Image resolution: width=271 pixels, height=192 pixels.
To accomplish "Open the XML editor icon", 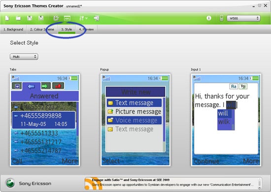I will (x=67, y=18).
